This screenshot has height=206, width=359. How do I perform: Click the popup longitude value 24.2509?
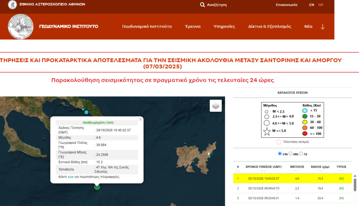[102, 155]
